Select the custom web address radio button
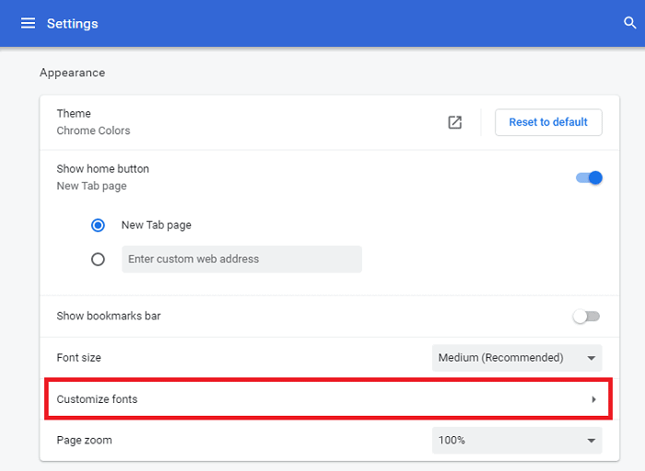 pyautogui.click(x=99, y=259)
